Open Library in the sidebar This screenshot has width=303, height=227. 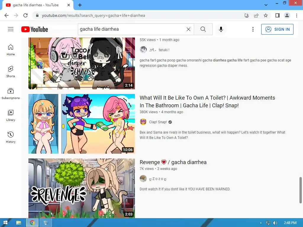(x=11, y=116)
